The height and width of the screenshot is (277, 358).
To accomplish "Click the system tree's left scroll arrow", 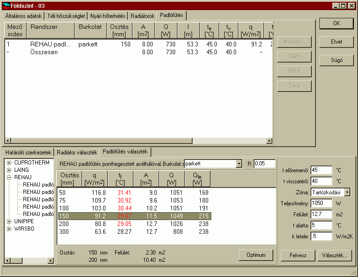I will pos(7,260).
